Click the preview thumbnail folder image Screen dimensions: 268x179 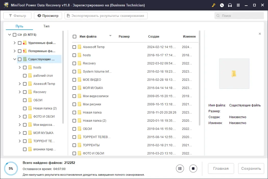[234, 74]
